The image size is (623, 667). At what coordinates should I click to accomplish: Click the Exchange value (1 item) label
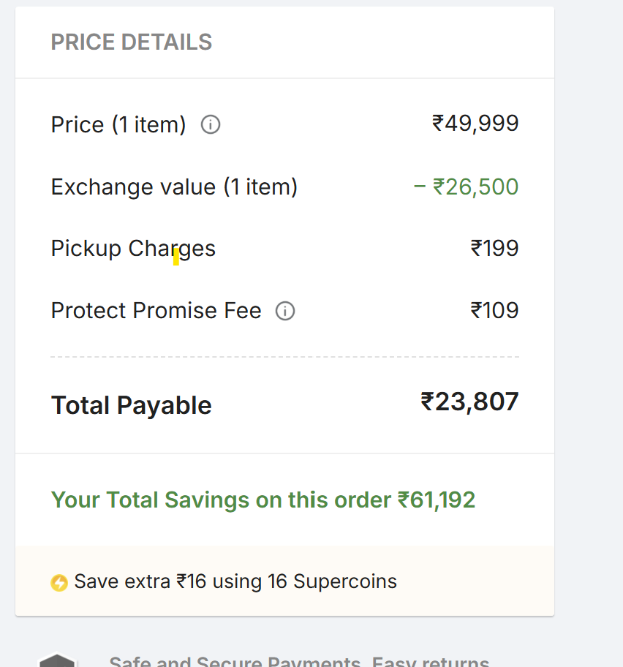[174, 187]
